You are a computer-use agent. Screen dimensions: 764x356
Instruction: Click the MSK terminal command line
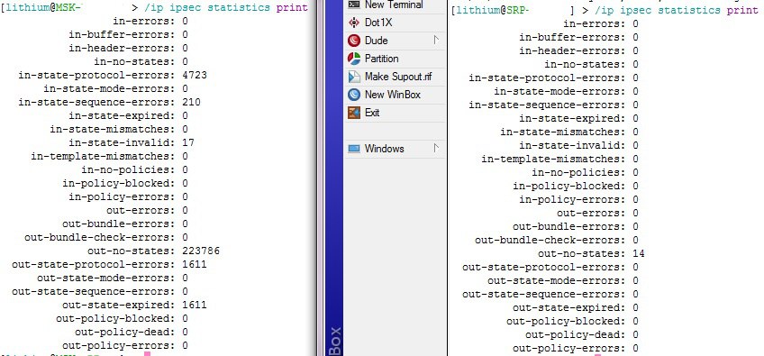pyautogui.click(x=154, y=7)
